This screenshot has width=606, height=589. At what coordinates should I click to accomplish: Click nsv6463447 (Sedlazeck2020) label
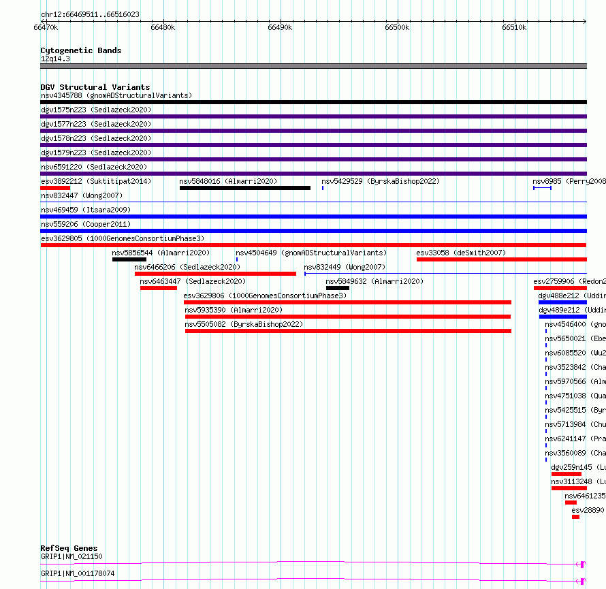(x=193, y=281)
